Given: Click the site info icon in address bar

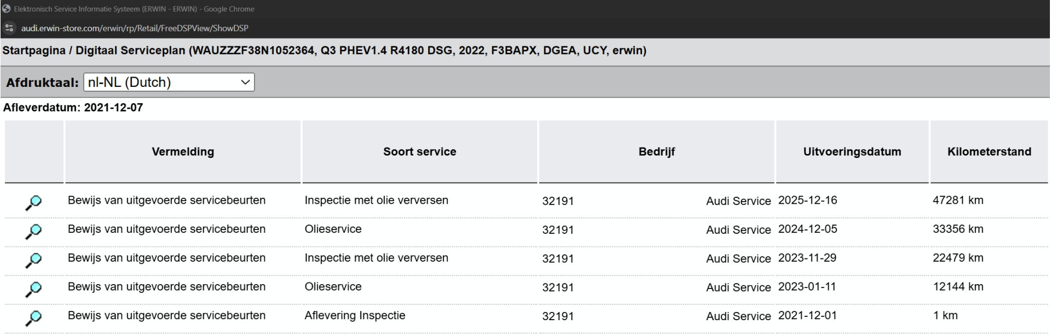Looking at the screenshot, I should coord(9,28).
